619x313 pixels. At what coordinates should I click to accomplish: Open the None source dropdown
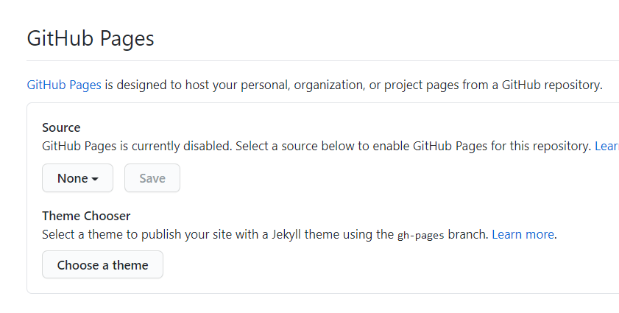coord(77,178)
